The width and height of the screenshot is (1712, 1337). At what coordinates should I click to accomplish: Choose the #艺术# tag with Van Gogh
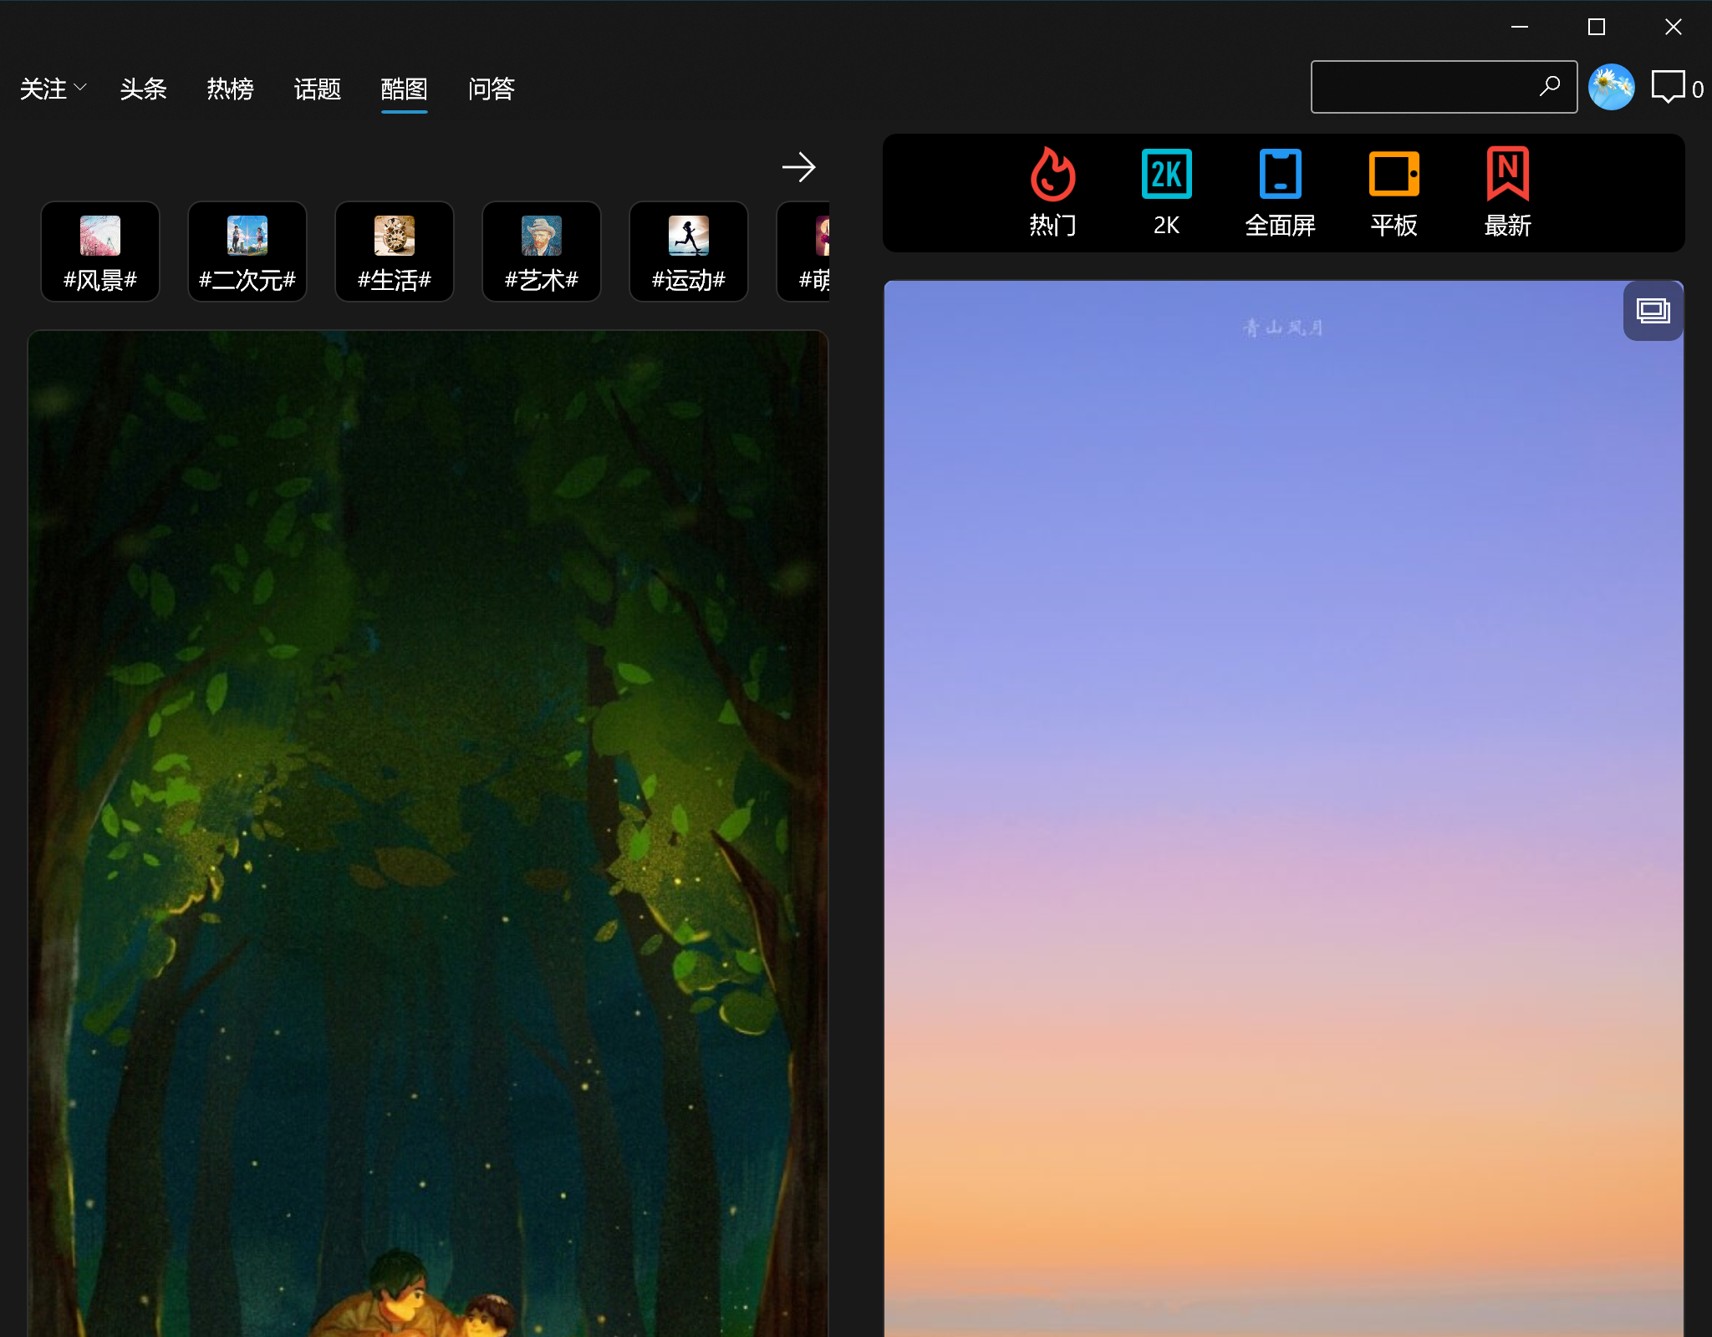pyautogui.click(x=542, y=252)
